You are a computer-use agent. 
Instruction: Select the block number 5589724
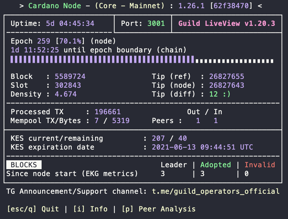70,76
